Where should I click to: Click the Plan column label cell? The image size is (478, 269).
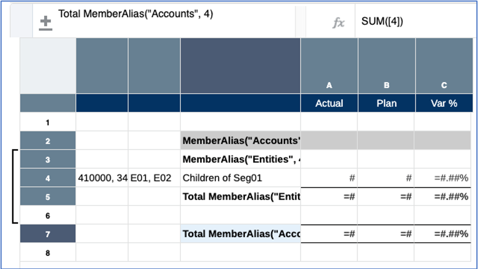tap(386, 103)
